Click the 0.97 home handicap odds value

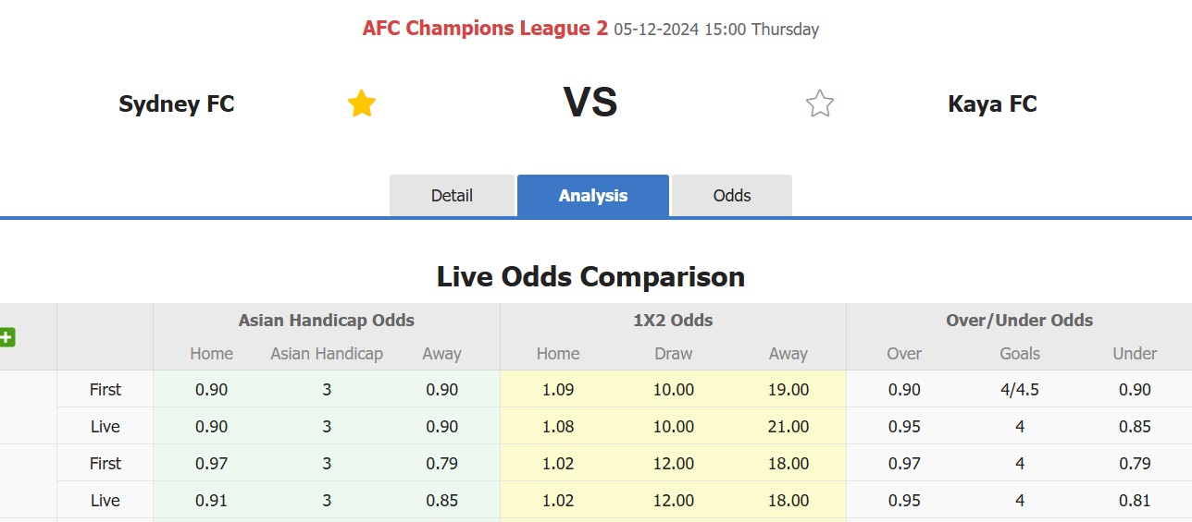point(212,463)
